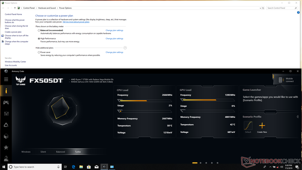
Task: Open the volume icon in system tray
Action: (282, 167)
